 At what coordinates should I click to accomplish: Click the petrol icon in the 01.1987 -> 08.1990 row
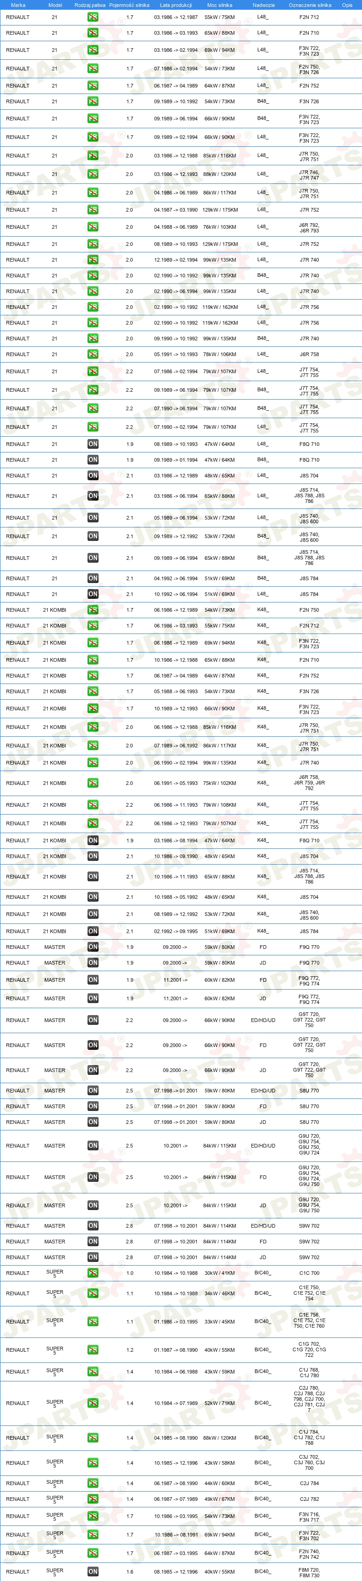pyautogui.click(x=93, y=1349)
